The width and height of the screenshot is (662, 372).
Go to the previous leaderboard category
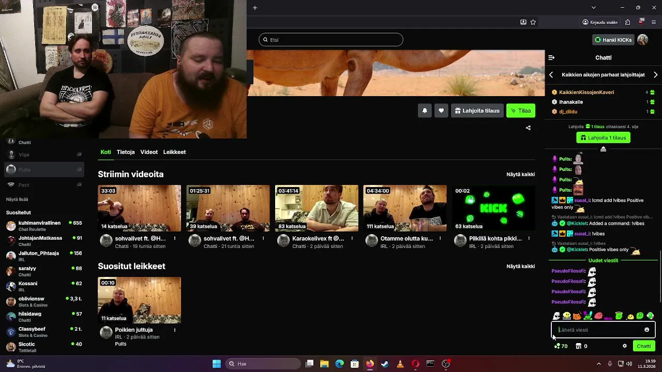point(551,75)
